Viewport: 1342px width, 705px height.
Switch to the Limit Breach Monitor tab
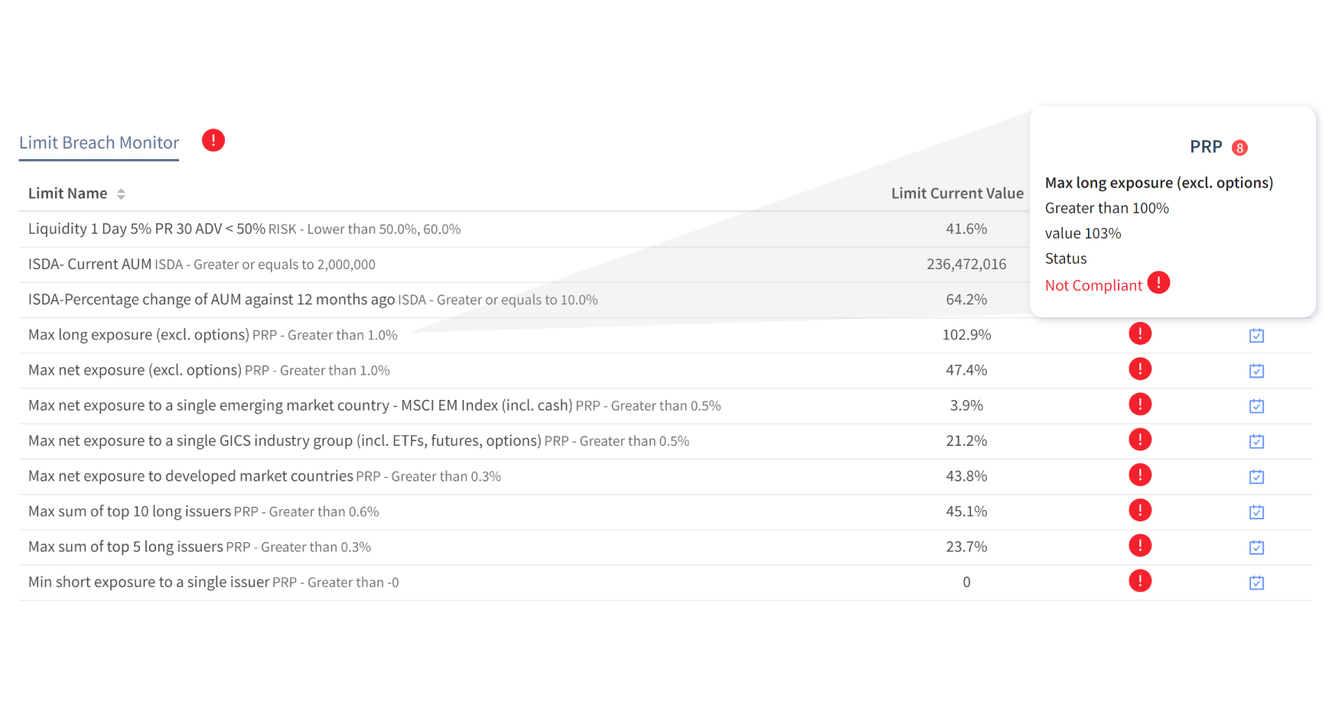[x=99, y=142]
